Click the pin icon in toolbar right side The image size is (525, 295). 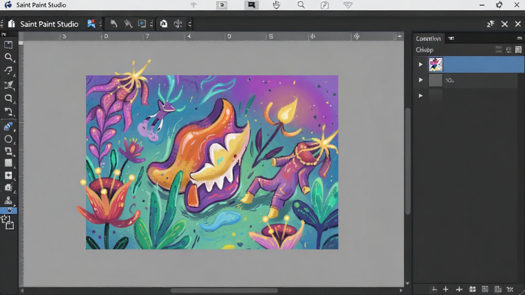click(491, 24)
